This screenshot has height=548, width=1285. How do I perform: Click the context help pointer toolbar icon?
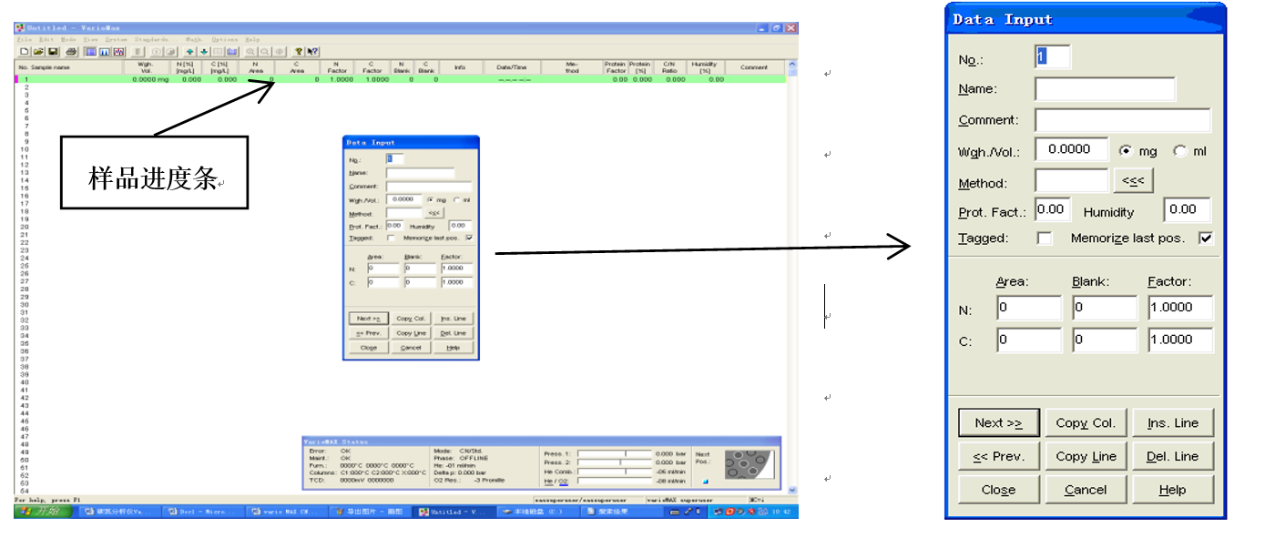click(x=313, y=52)
